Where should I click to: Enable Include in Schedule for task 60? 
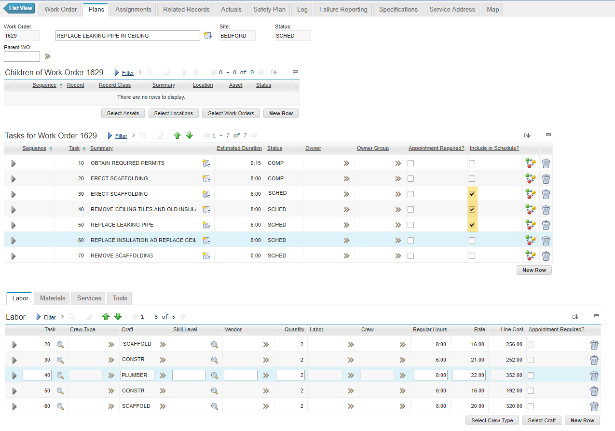coord(472,240)
